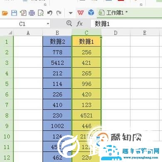
Task: Select column E header
Action: [x=145, y=33]
